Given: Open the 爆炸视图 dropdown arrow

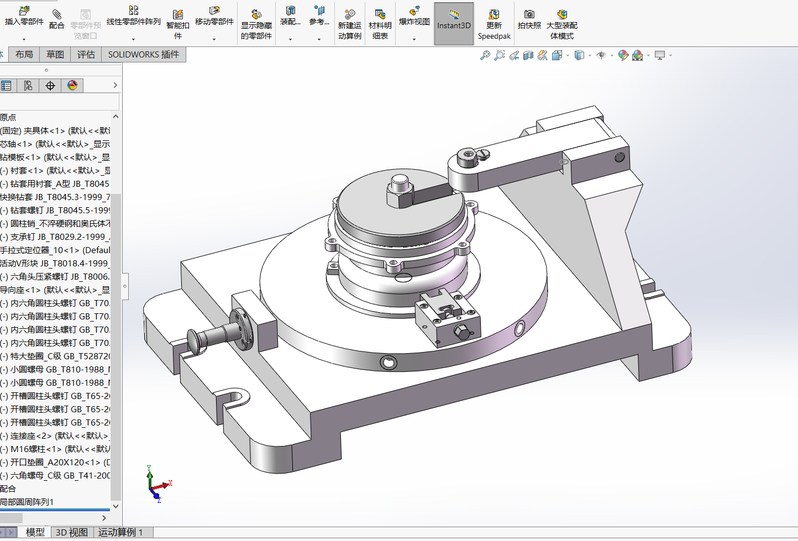Looking at the screenshot, I should 414,39.
